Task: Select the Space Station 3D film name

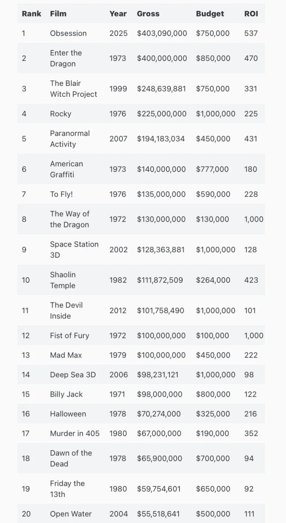Action: pyautogui.click(x=74, y=250)
